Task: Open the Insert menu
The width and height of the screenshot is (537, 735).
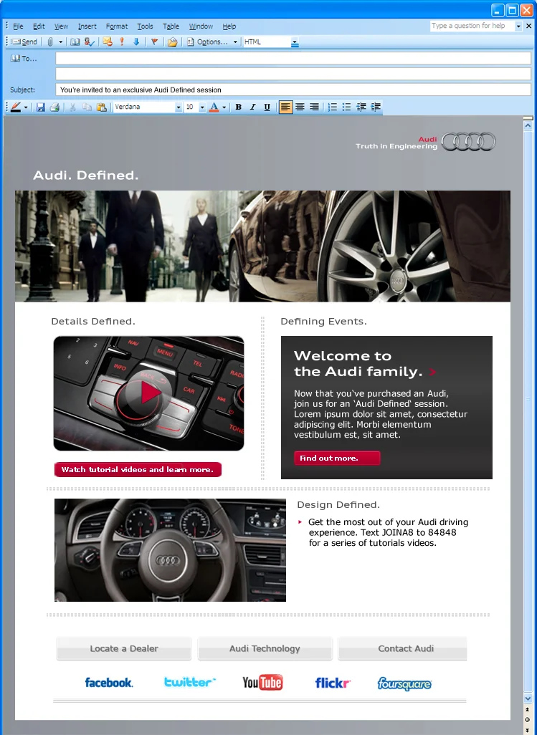Action: (x=87, y=27)
